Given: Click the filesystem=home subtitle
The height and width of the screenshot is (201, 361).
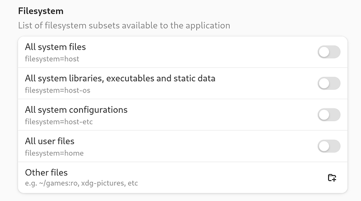Looking at the screenshot, I should [54, 153].
